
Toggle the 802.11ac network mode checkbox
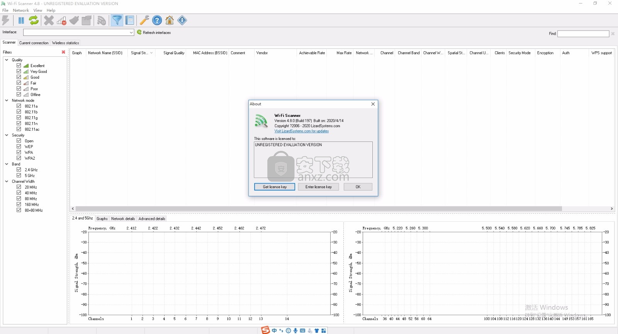[x=19, y=129]
